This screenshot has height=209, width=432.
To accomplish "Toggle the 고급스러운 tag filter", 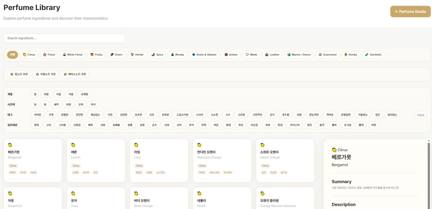I will (182, 115).
